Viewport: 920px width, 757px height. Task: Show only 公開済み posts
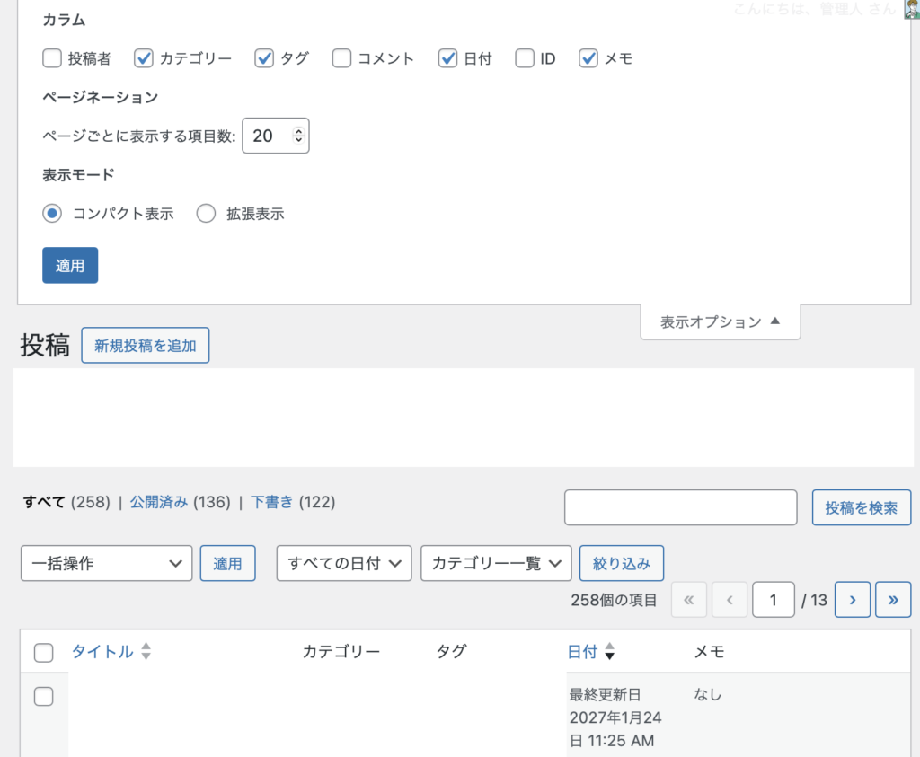click(159, 503)
